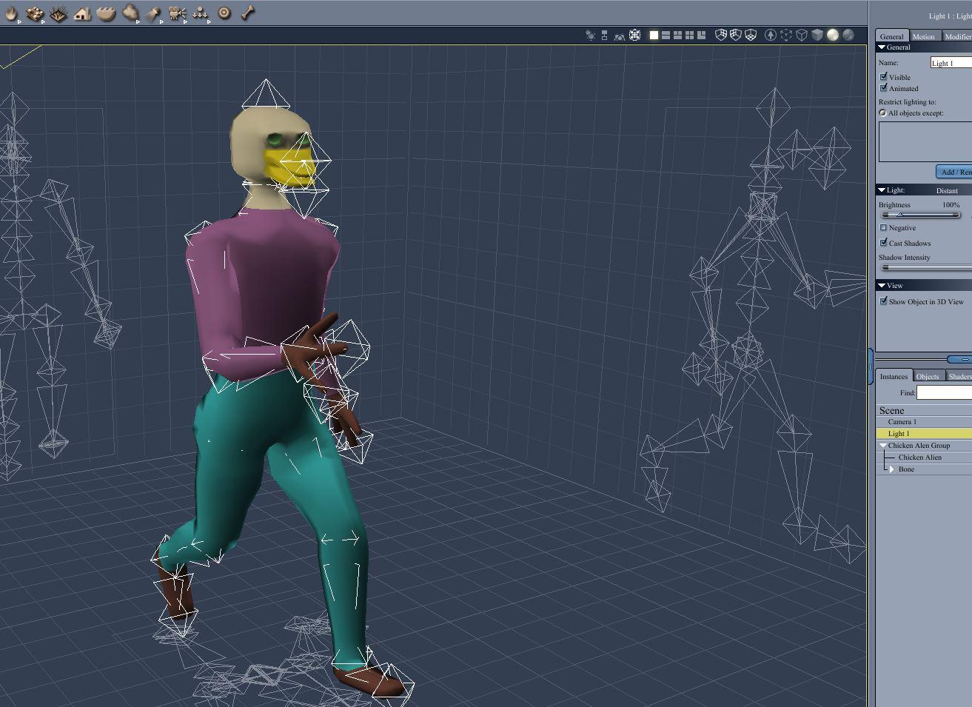Select the flat-shaded solid cube display mode
The width and height of the screenshot is (972, 707).
pyautogui.click(x=817, y=35)
